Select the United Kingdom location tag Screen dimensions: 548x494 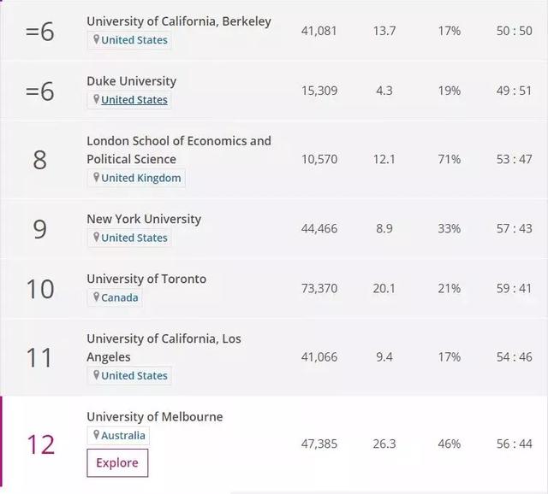[141, 178]
